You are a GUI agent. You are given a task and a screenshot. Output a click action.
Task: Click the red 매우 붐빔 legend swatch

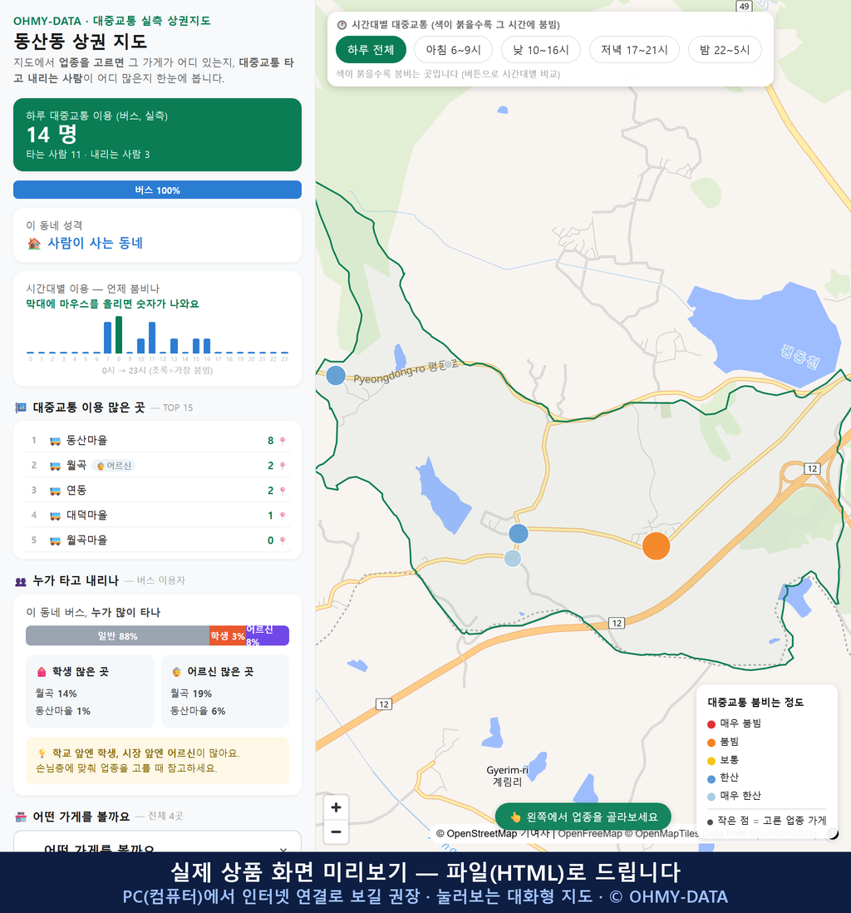(x=711, y=724)
